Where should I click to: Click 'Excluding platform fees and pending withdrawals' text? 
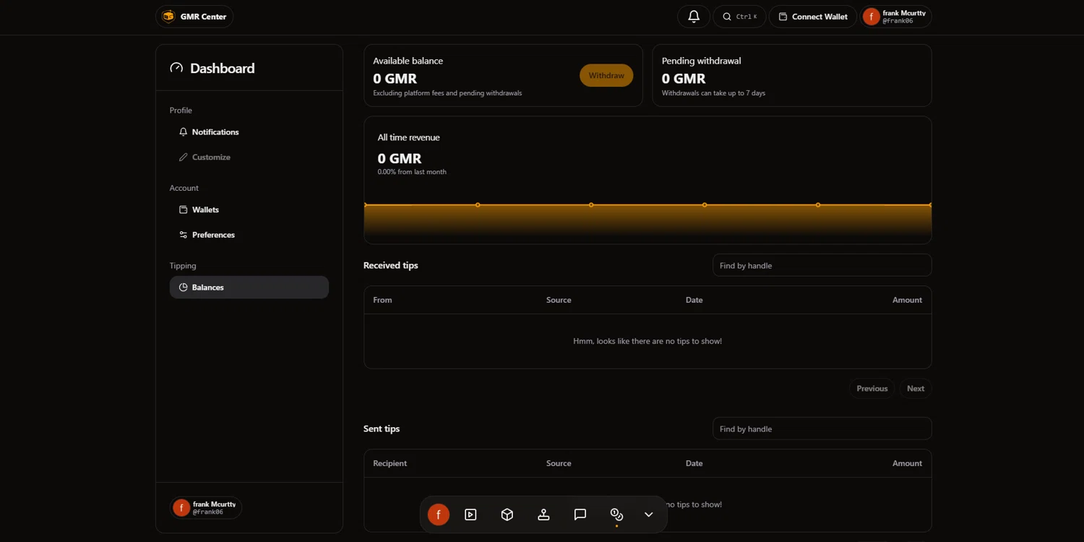tap(447, 93)
